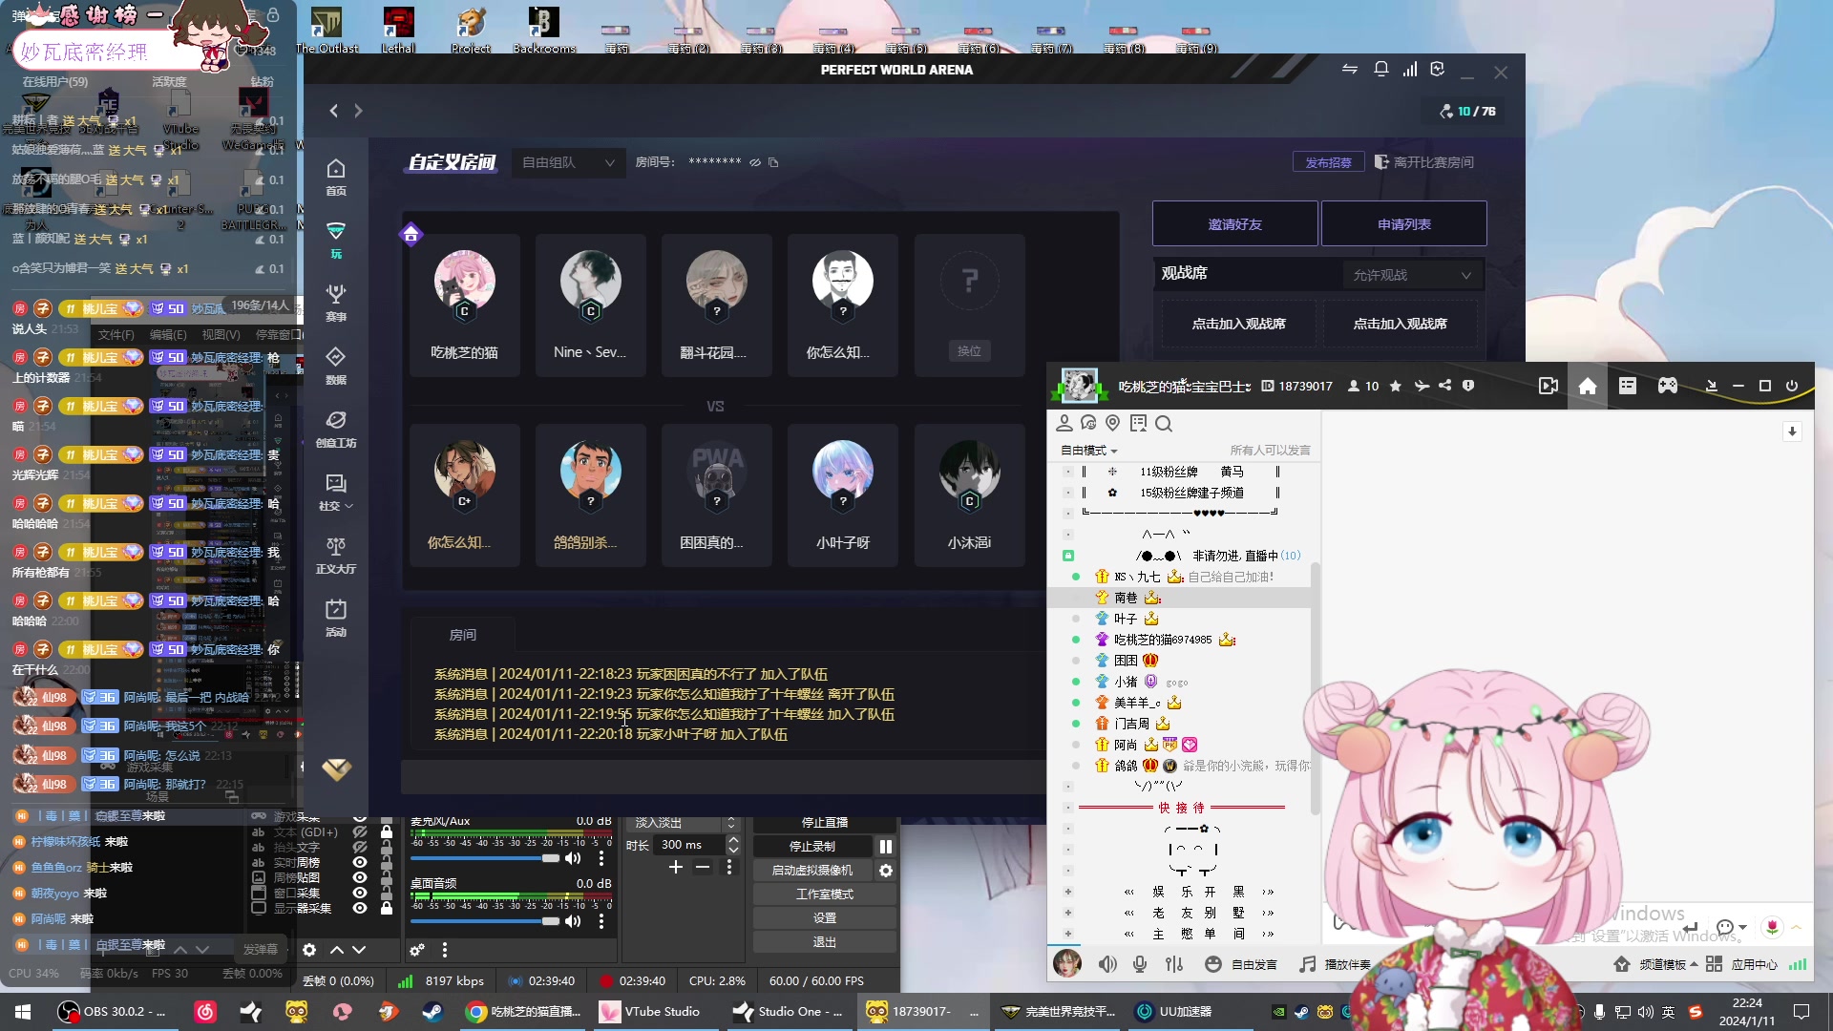Click the notification bell in Arena title bar
Image resolution: width=1833 pixels, height=1031 pixels.
tap(1380, 70)
